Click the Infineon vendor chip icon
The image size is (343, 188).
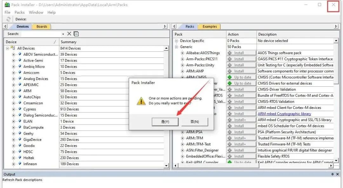coord(20,164)
